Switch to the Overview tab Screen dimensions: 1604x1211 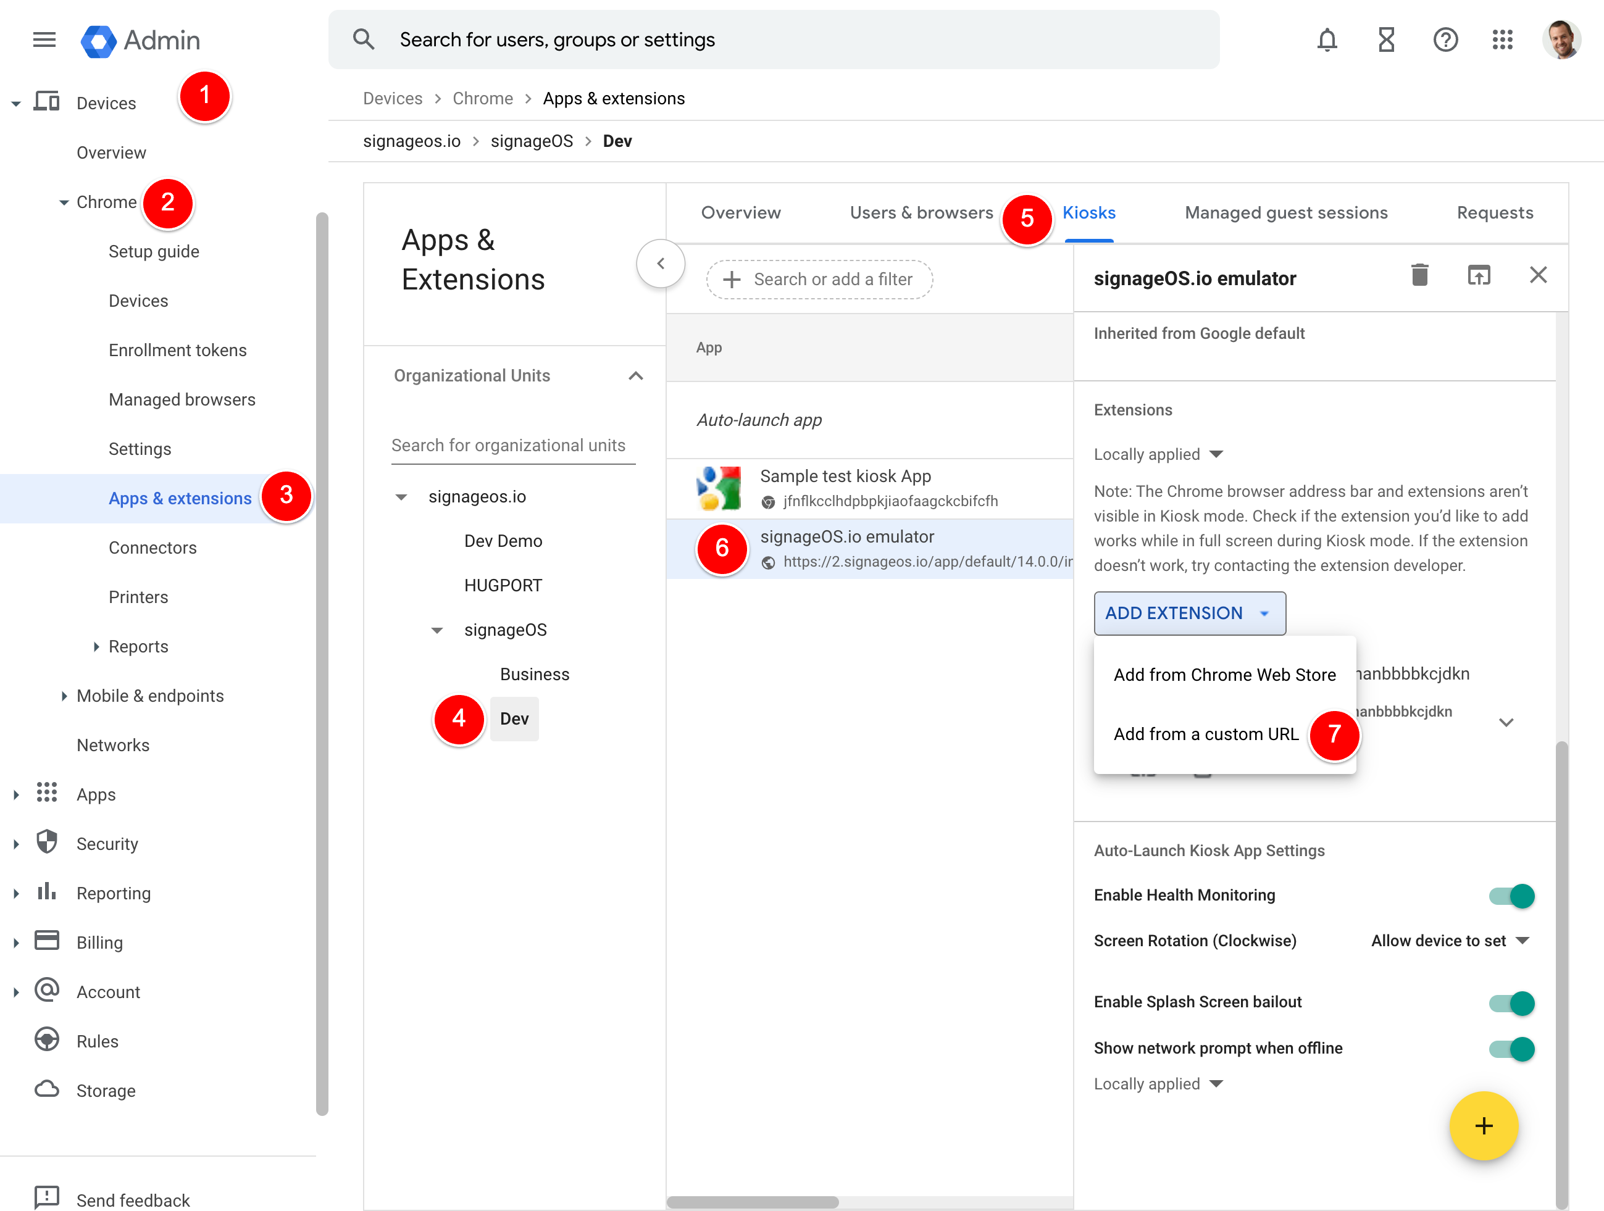(740, 212)
